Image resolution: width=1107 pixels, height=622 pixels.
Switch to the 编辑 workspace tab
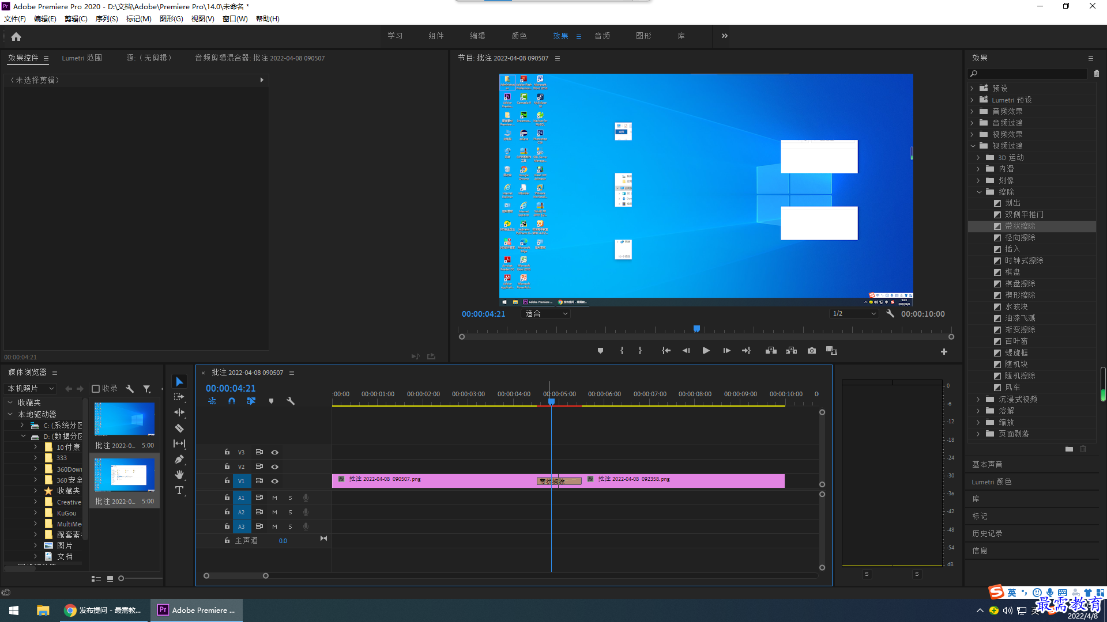477,36
